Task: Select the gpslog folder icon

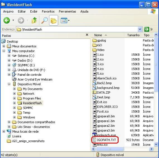Action: click(x=95, y=40)
